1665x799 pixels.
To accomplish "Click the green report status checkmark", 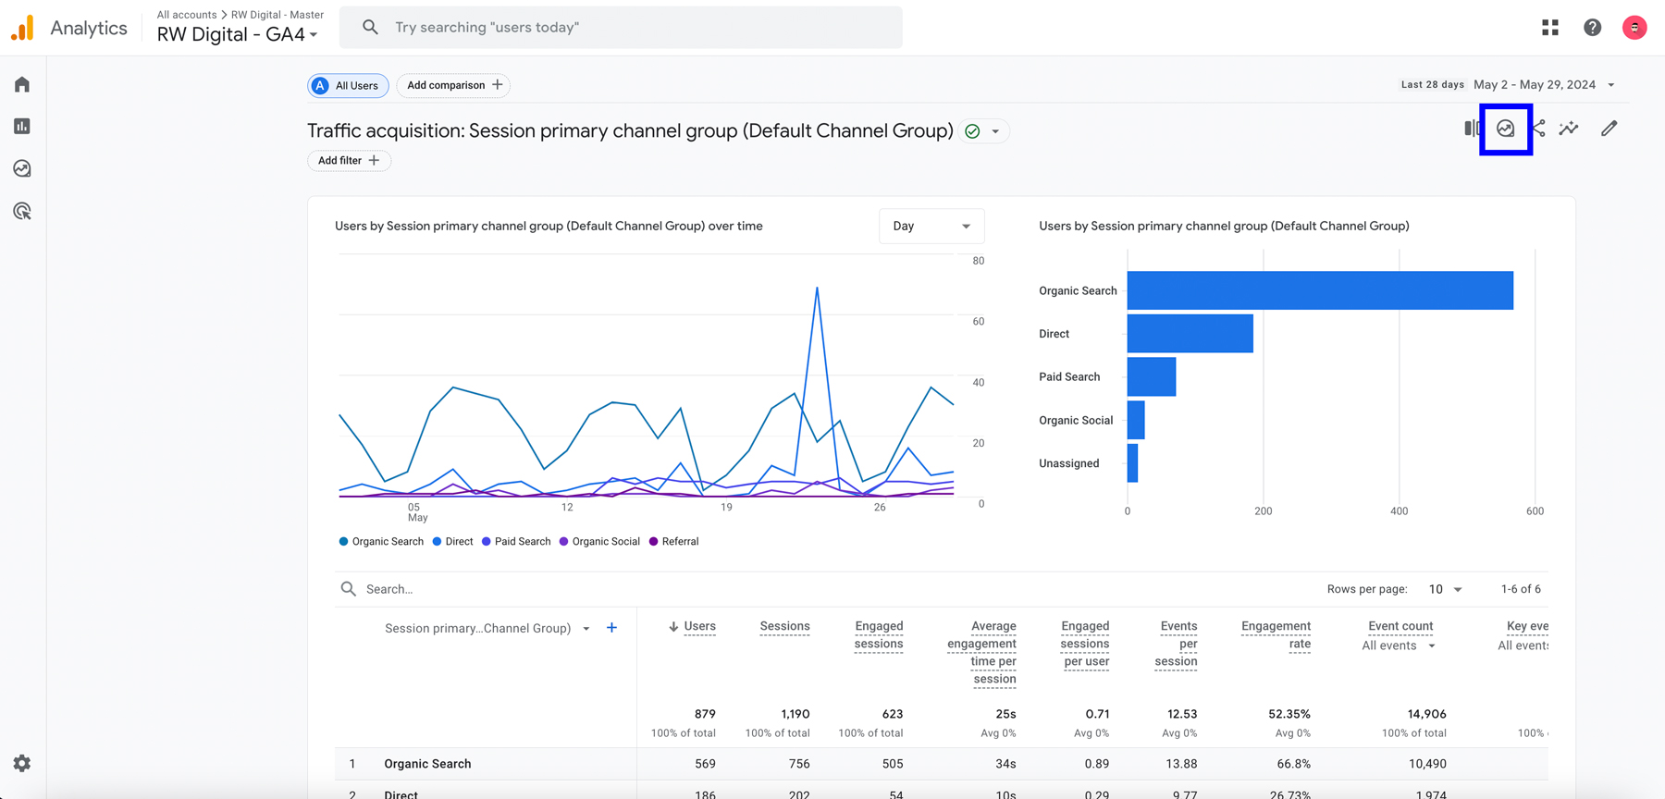I will click(x=972, y=131).
